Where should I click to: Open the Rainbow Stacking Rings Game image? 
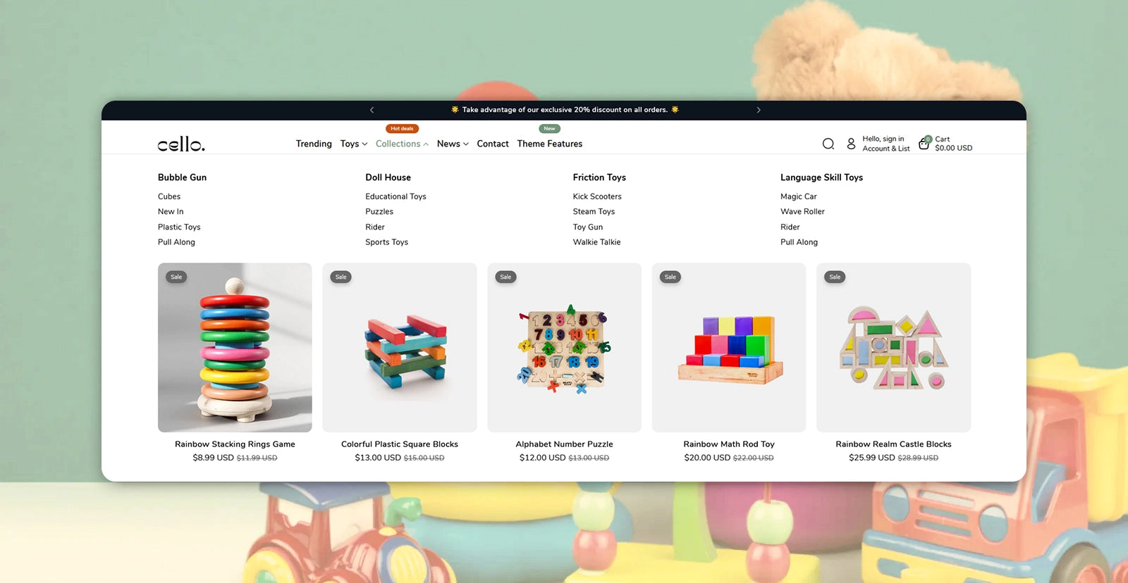[235, 348]
